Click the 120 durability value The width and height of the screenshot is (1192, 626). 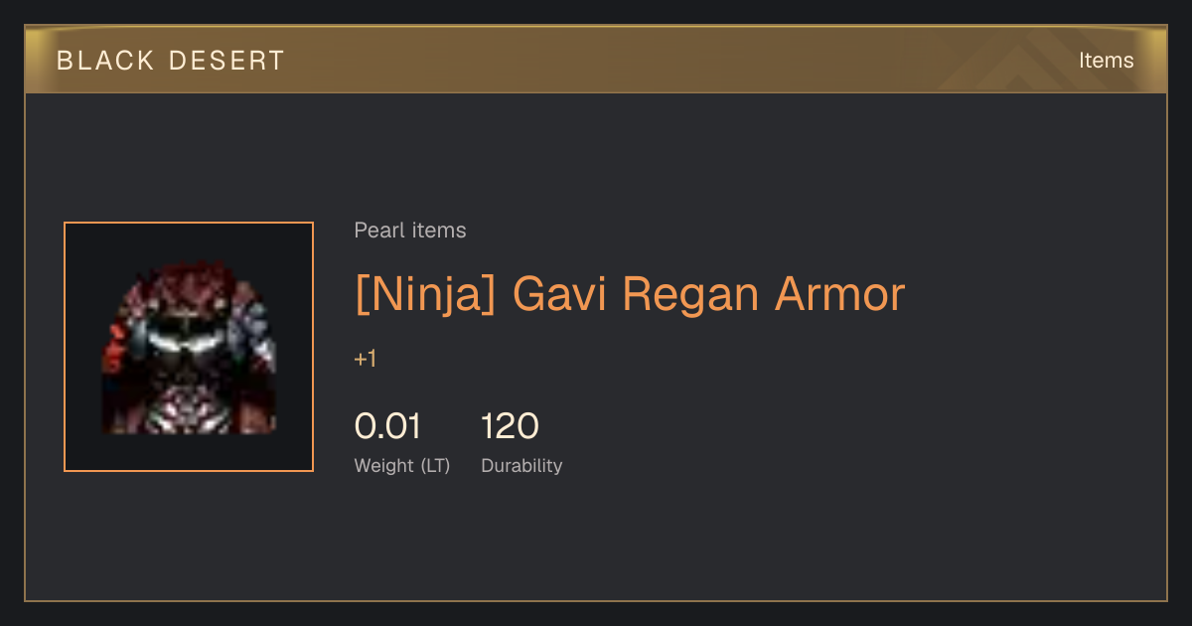[510, 426]
